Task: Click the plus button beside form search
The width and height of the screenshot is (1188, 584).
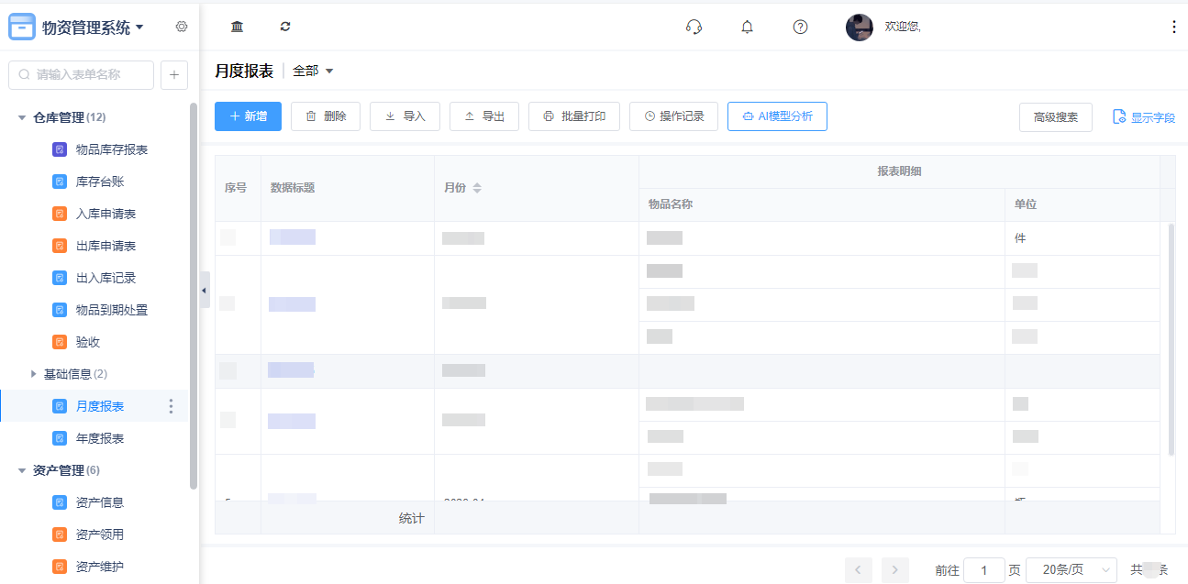Action: pyautogui.click(x=174, y=75)
